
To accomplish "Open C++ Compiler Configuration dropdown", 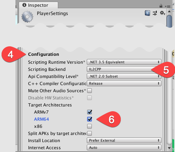I will 124,84.
